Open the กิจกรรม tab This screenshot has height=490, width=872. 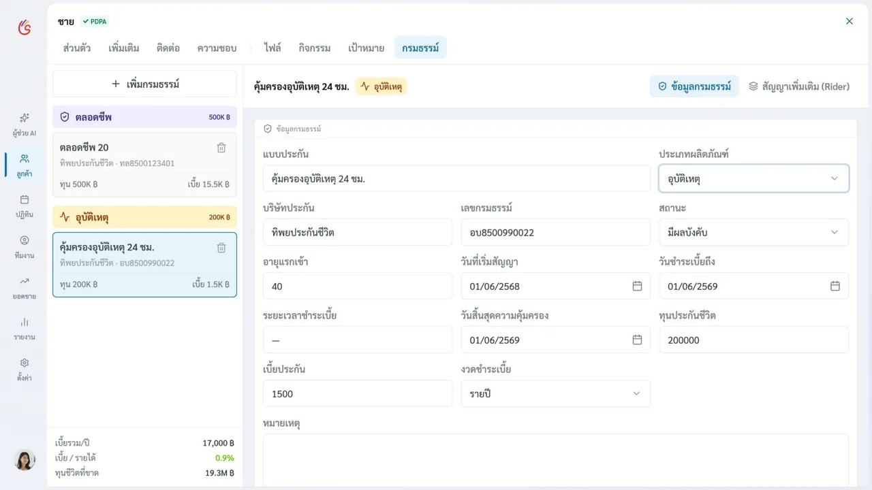tap(315, 48)
